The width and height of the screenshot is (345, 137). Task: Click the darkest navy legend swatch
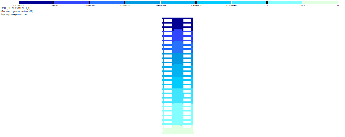(36, 2)
